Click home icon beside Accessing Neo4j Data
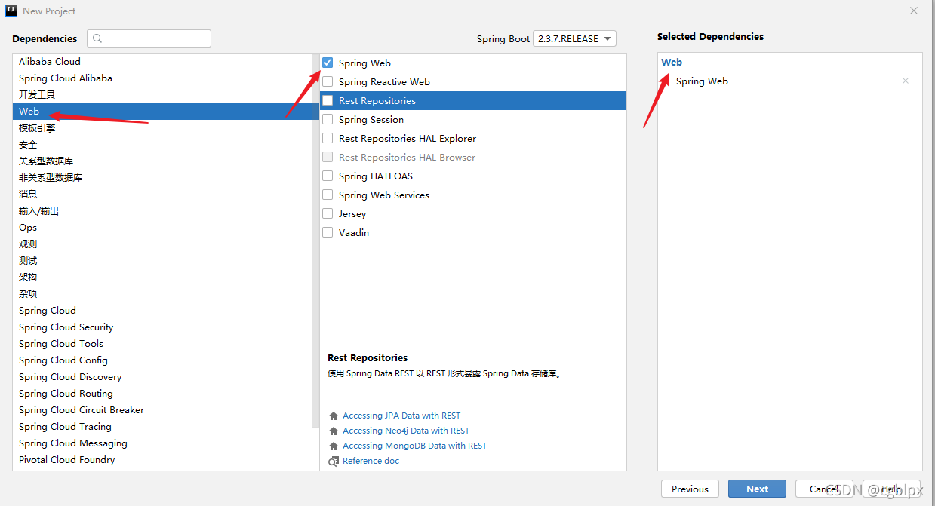Viewport: 935px width, 506px height. coord(334,431)
